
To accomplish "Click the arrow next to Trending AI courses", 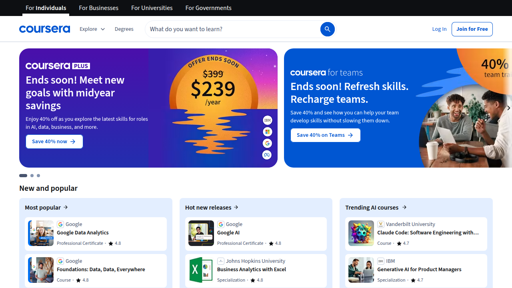I will (404, 207).
